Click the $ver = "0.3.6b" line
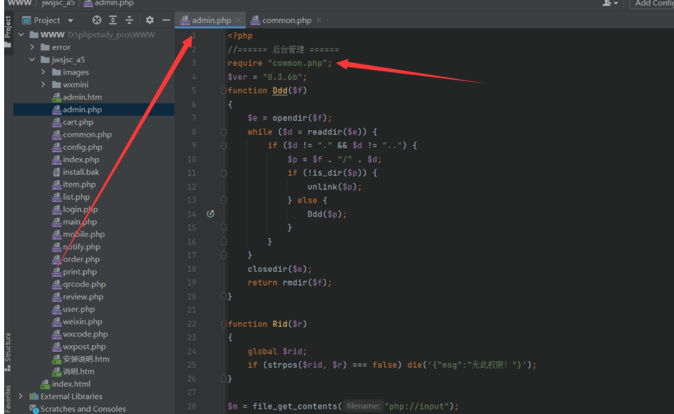The image size is (674, 414). 267,77
